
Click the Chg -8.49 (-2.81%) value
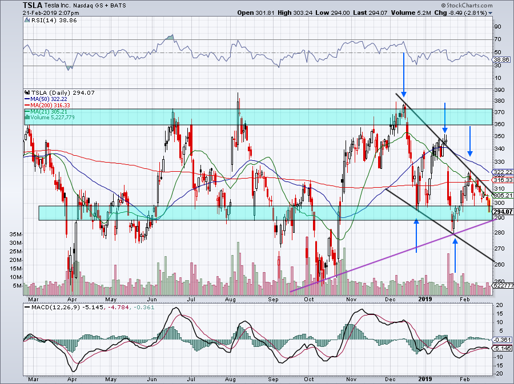coord(460,13)
